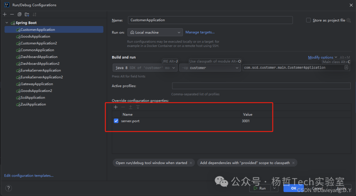Click the Copy Configuration icon
This screenshot has width=356, height=196.
(x=19, y=14)
